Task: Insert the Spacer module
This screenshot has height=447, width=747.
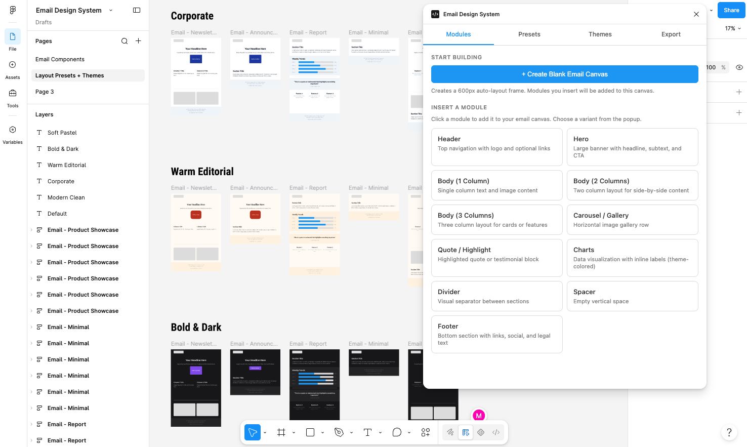Action: pyautogui.click(x=633, y=296)
